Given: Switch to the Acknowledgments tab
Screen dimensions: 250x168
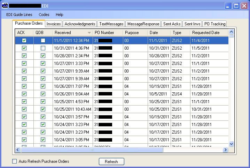Looking at the screenshot, I should pos(80,24).
